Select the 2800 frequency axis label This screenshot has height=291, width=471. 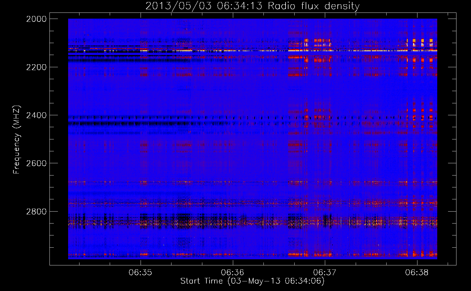36,211
